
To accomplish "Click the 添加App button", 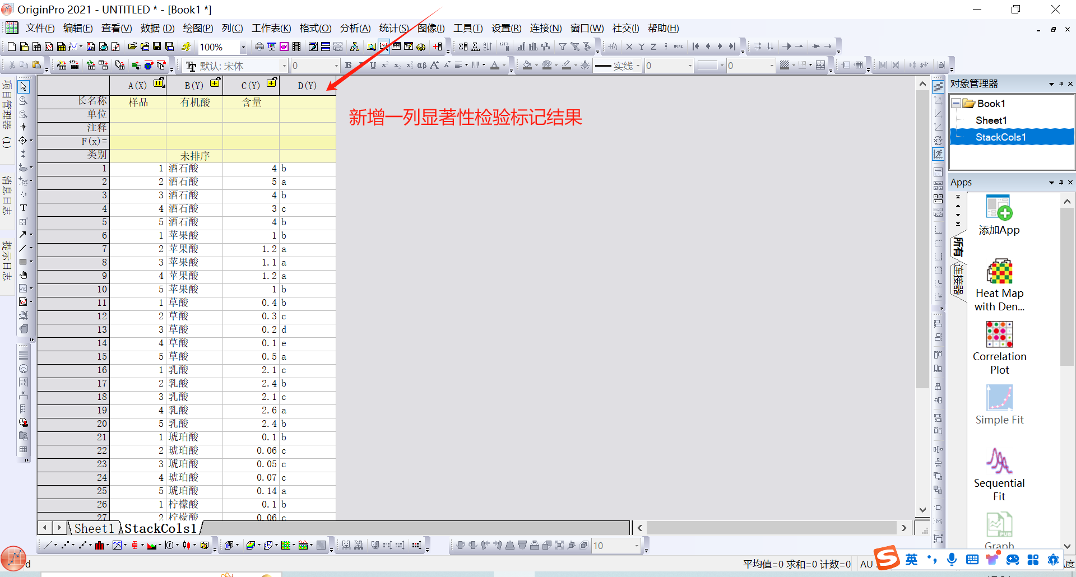I will pos(999,216).
